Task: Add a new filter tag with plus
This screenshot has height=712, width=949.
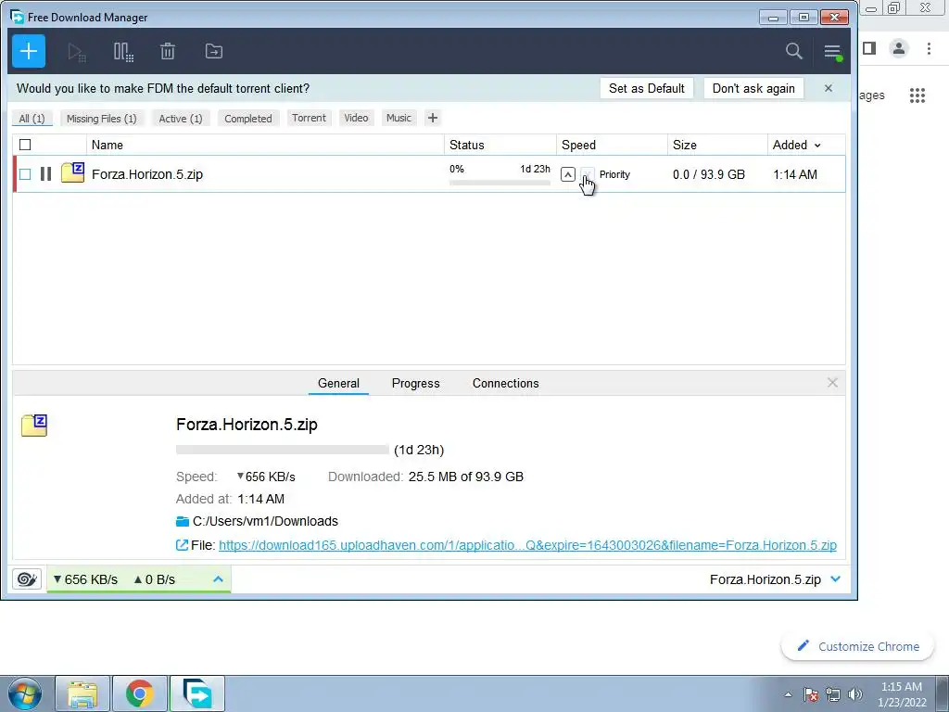Action: (432, 118)
